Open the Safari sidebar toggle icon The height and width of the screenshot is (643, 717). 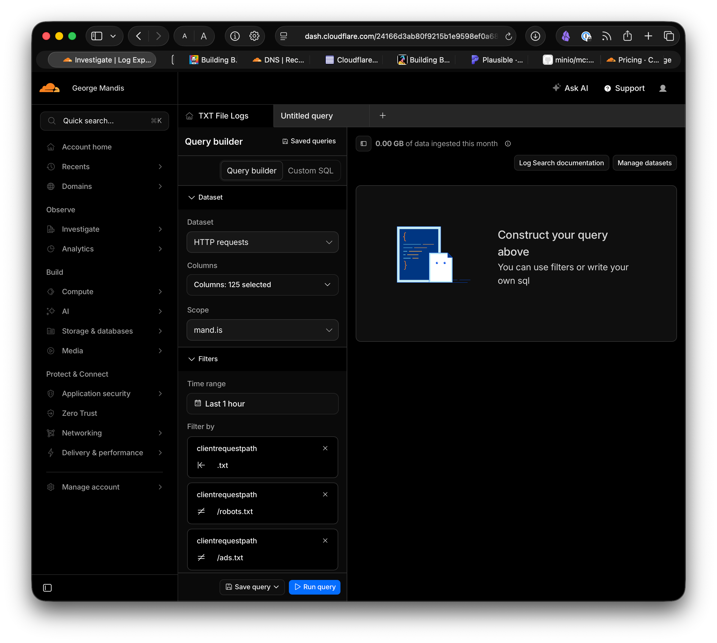[x=97, y=36]
